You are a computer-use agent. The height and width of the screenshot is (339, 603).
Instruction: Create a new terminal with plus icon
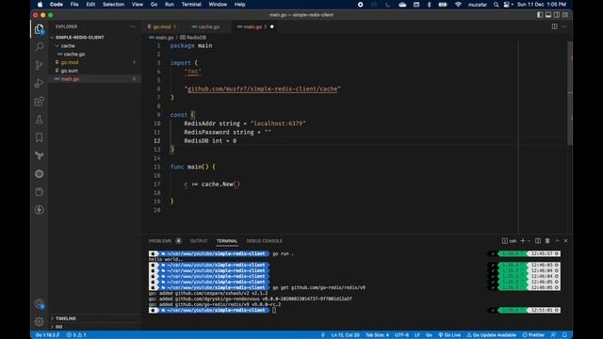pos(523,241)
